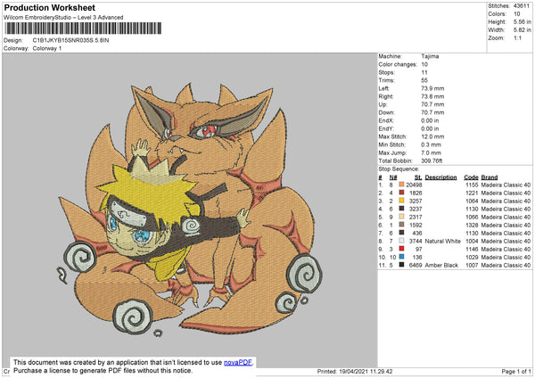Click the black swatch for Amber Black

tap(401, 265)
